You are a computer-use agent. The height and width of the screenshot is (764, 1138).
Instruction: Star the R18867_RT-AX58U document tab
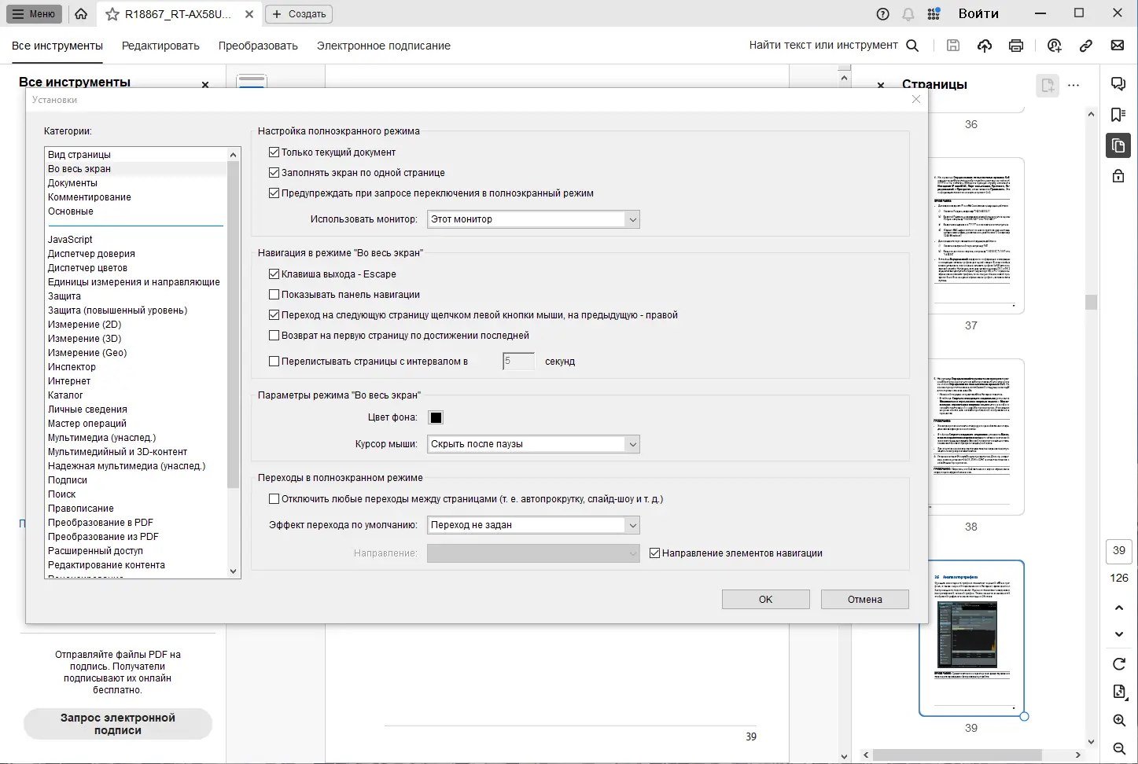(x=112, y=14)
